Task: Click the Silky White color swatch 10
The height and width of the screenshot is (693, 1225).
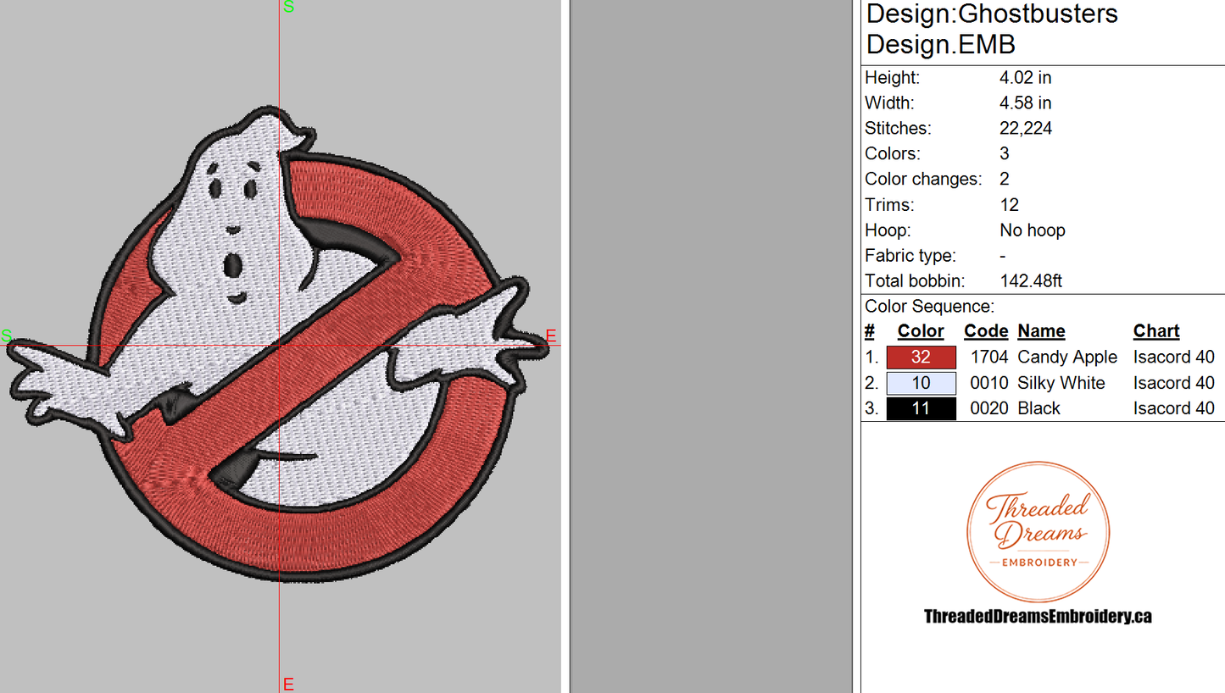Action: [921, 383]
